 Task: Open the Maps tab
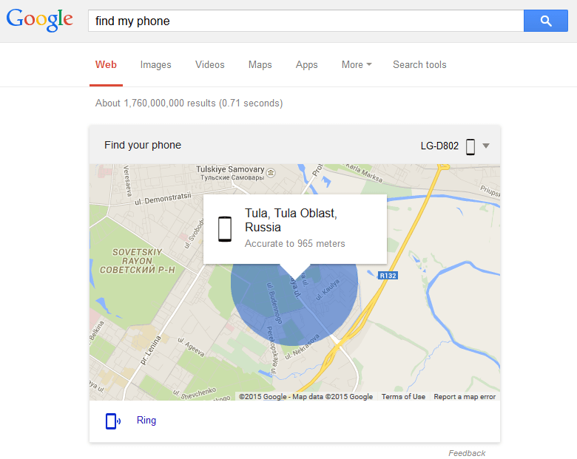click(x=260, y=65)
